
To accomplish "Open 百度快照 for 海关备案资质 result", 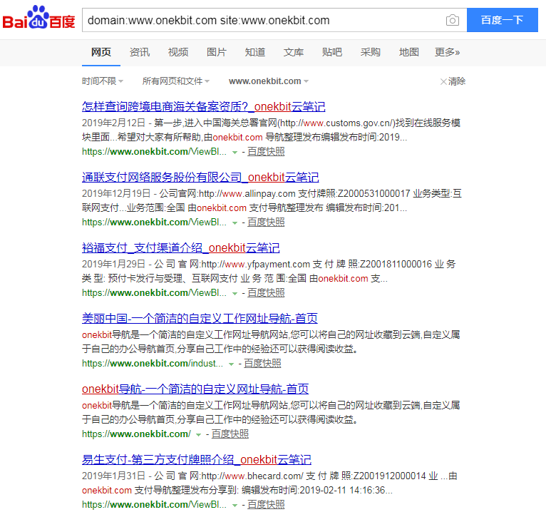I will point(266,152).
